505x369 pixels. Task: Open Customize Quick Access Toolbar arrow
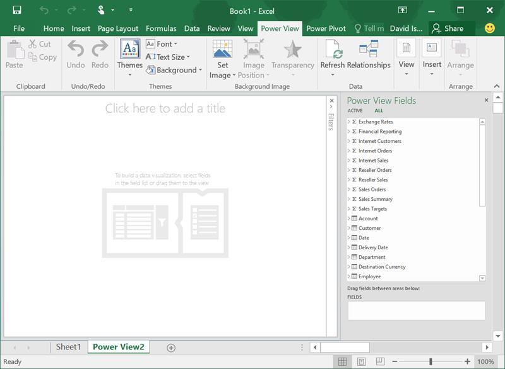tap(131, 10)
